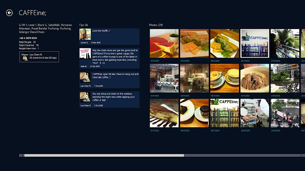Open the brownie and chocolate muffin photo
This screenshot has width=305, height=171.
[194, 113]
